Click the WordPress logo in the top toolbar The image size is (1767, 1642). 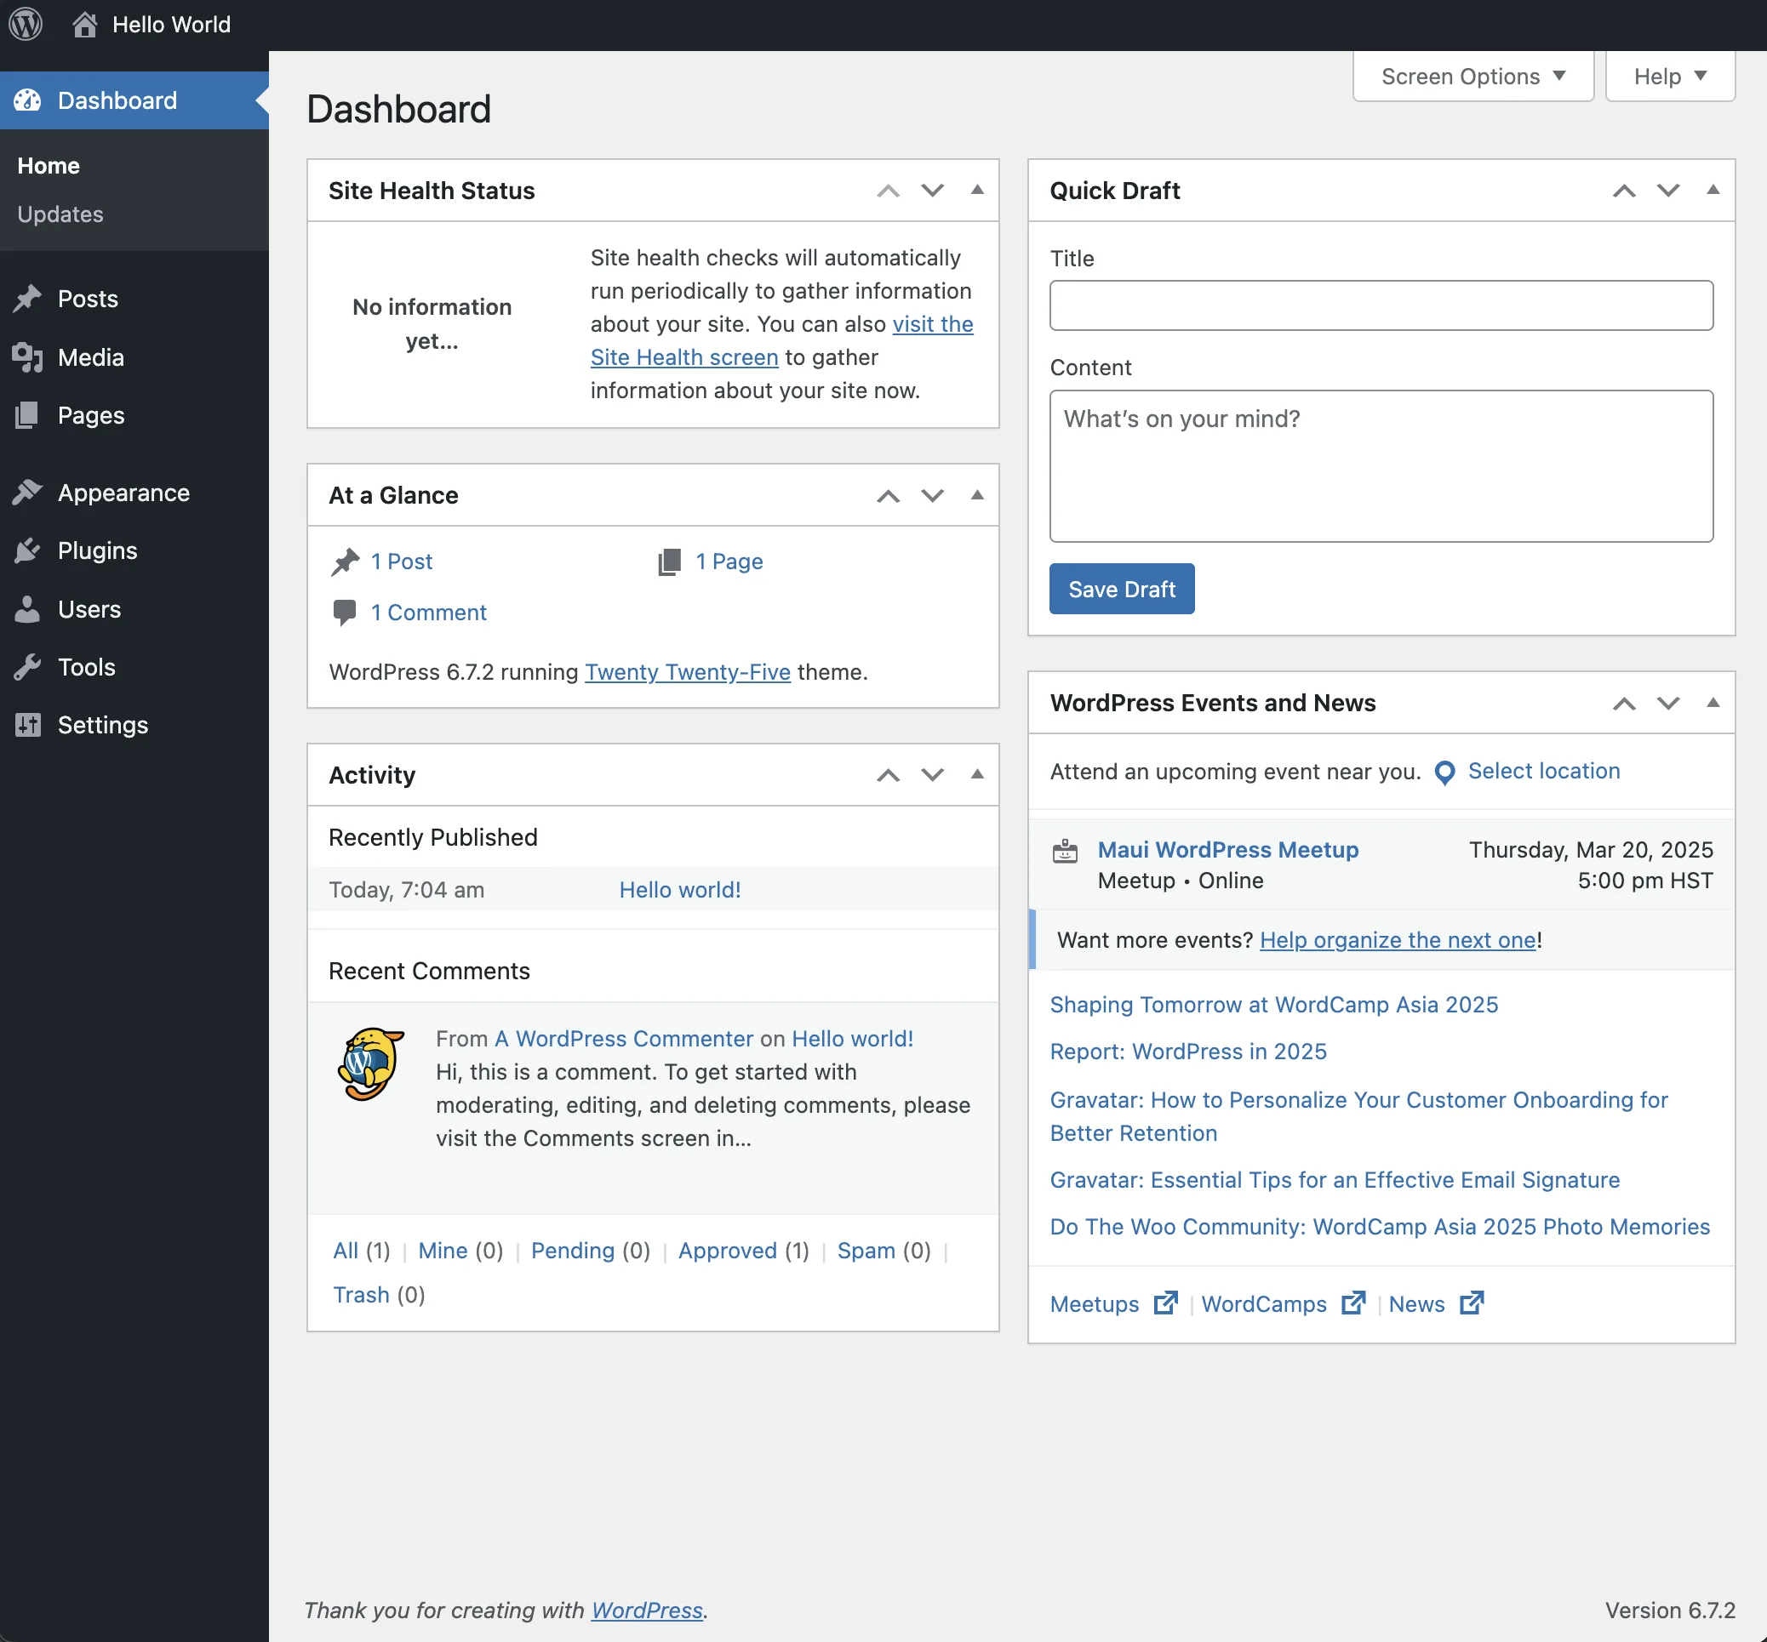pos(25,24)
